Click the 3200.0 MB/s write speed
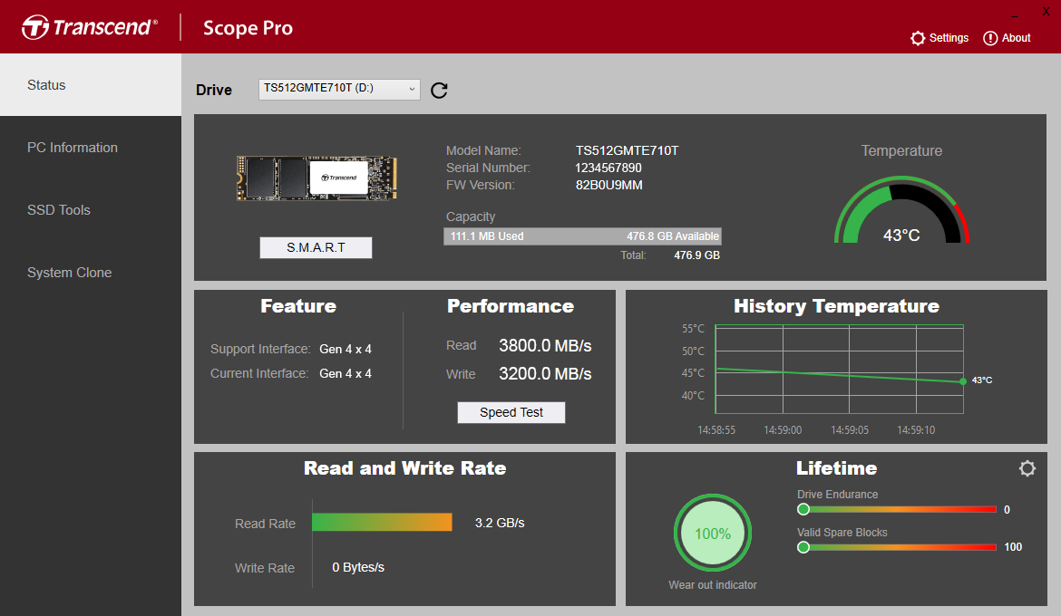Screen dimensions: 1061x616 (545, 374)
